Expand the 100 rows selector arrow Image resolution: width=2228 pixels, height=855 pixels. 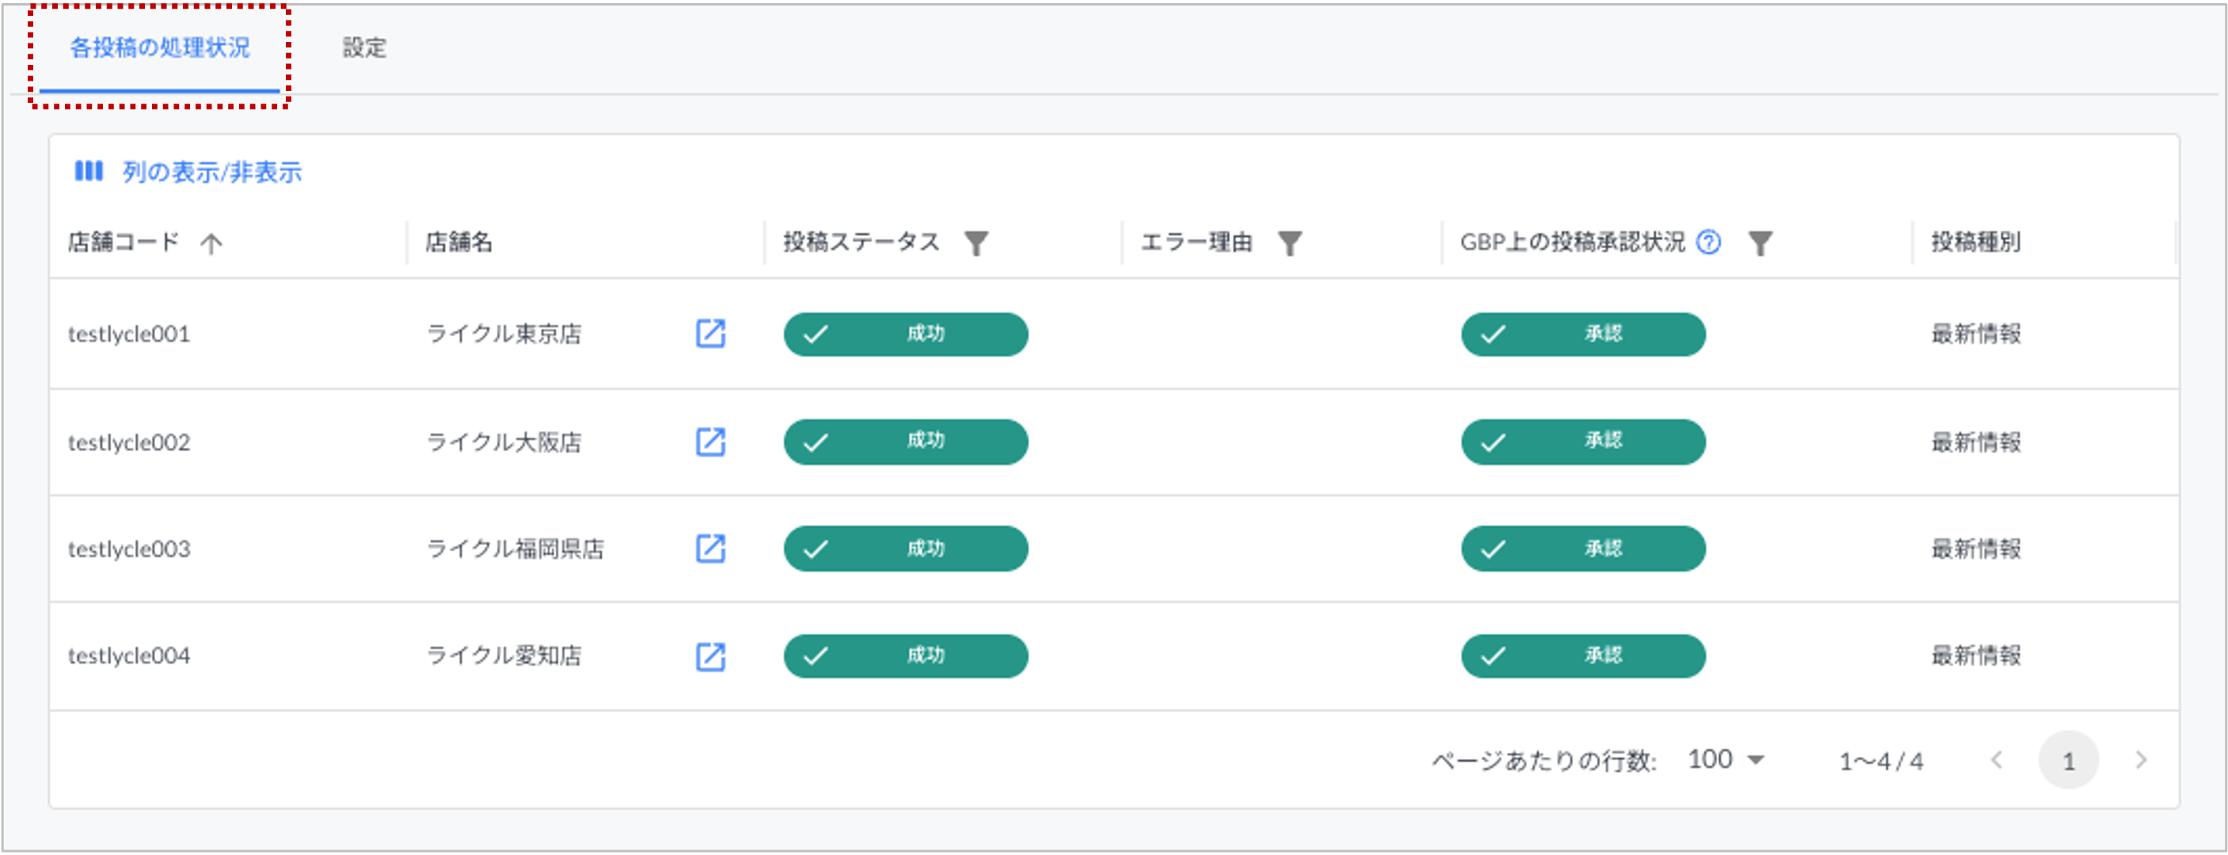pos(1757,760)
